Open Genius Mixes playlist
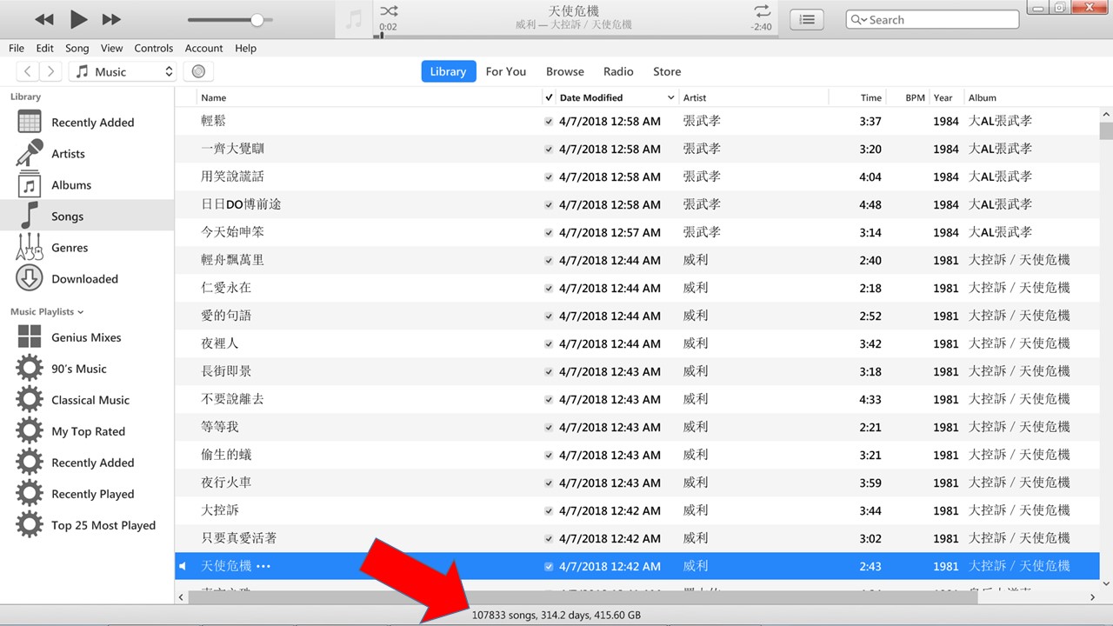Viewport: 1113px width, 626px height. point(87,337)
